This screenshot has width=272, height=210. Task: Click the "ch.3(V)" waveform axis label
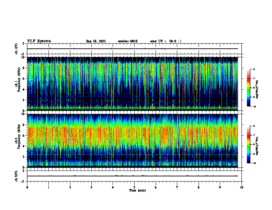[x=16, y=176]
